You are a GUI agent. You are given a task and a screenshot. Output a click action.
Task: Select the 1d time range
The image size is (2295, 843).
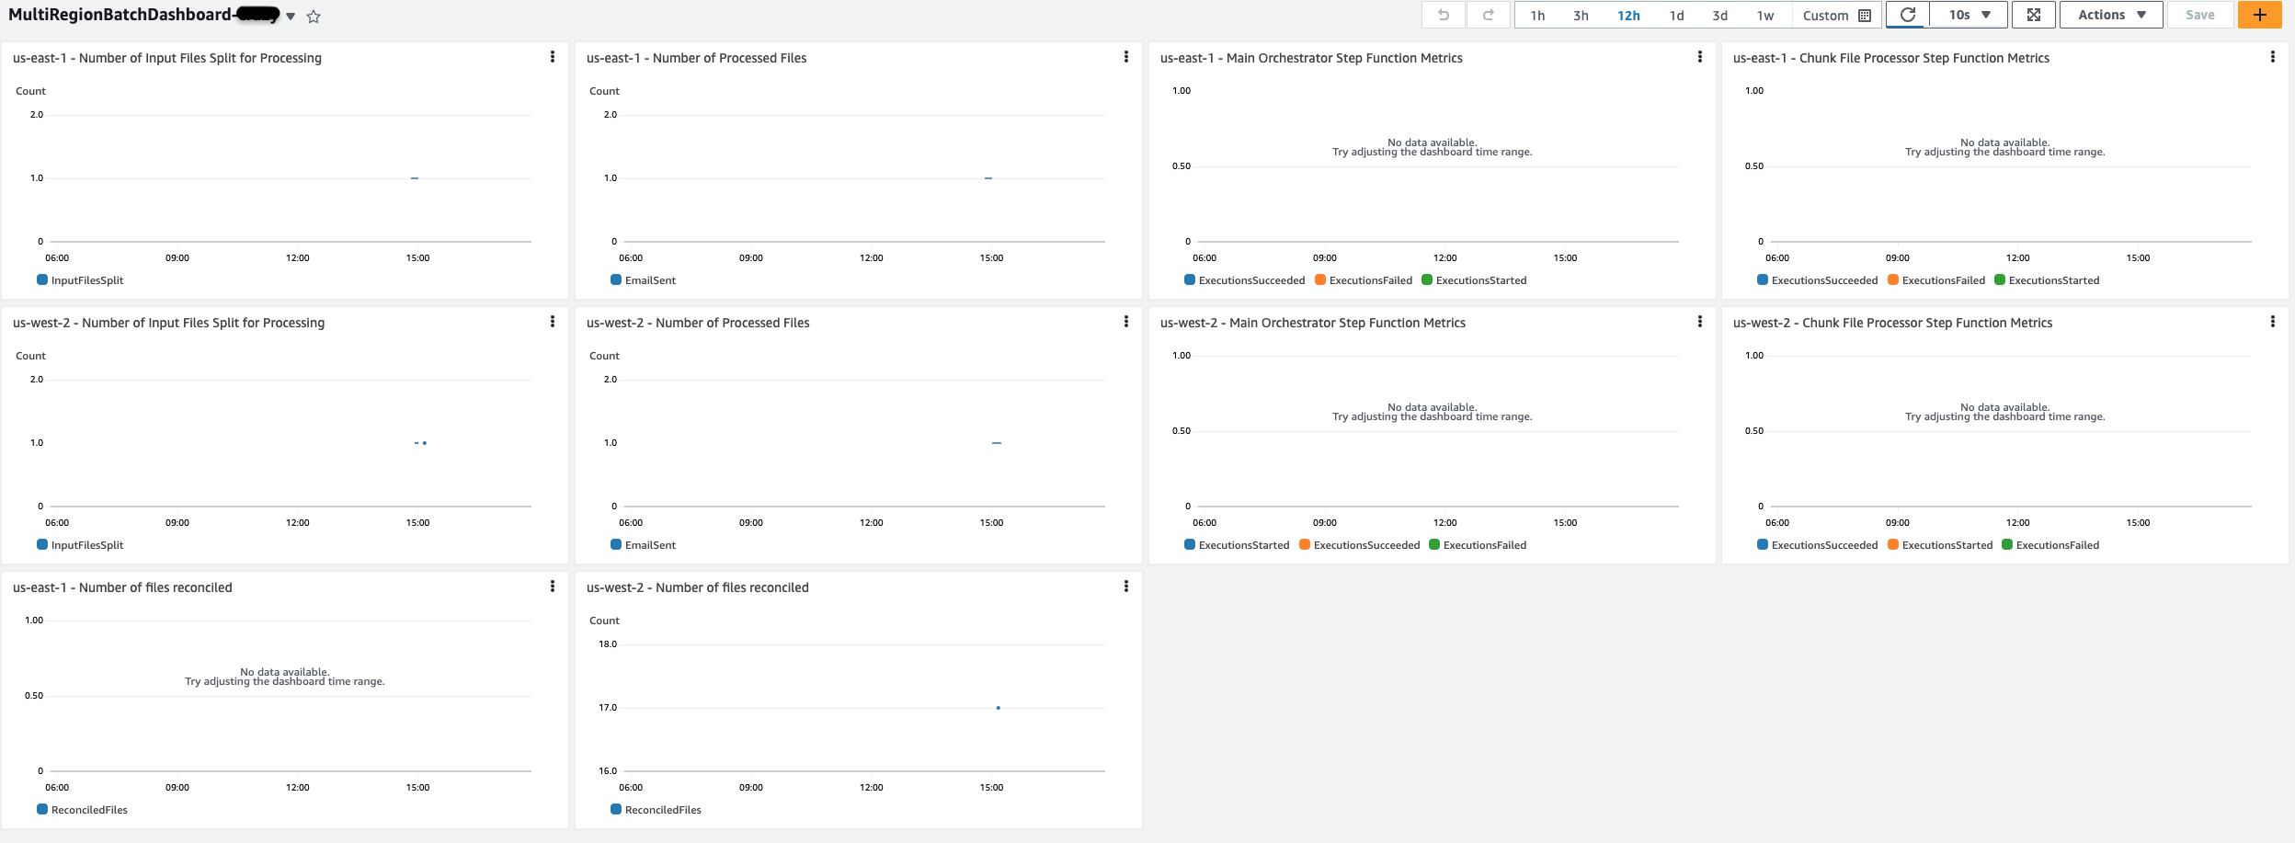[x=1676, y=16]
